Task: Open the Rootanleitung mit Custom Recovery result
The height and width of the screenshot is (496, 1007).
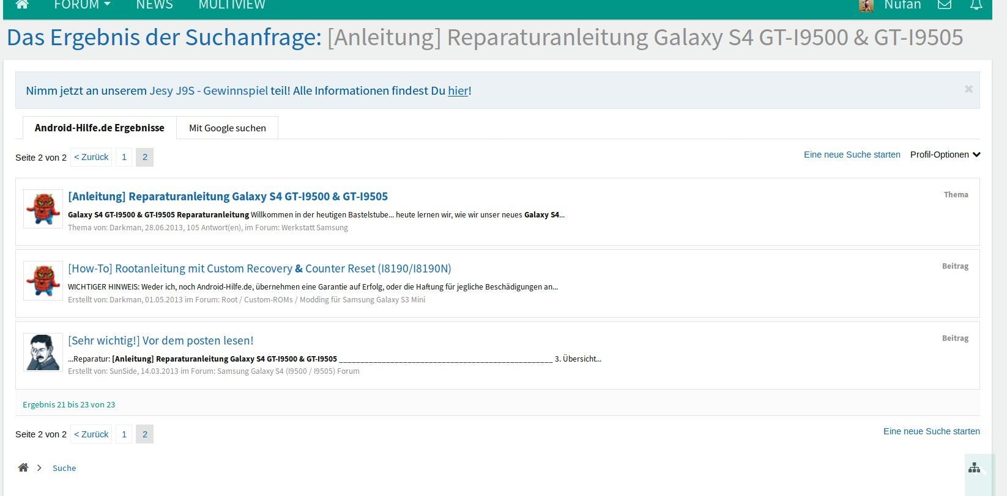Action: (259, 268)
